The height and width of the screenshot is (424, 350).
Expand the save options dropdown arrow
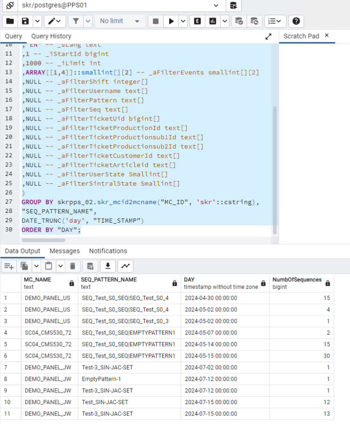tap(37, 21)
